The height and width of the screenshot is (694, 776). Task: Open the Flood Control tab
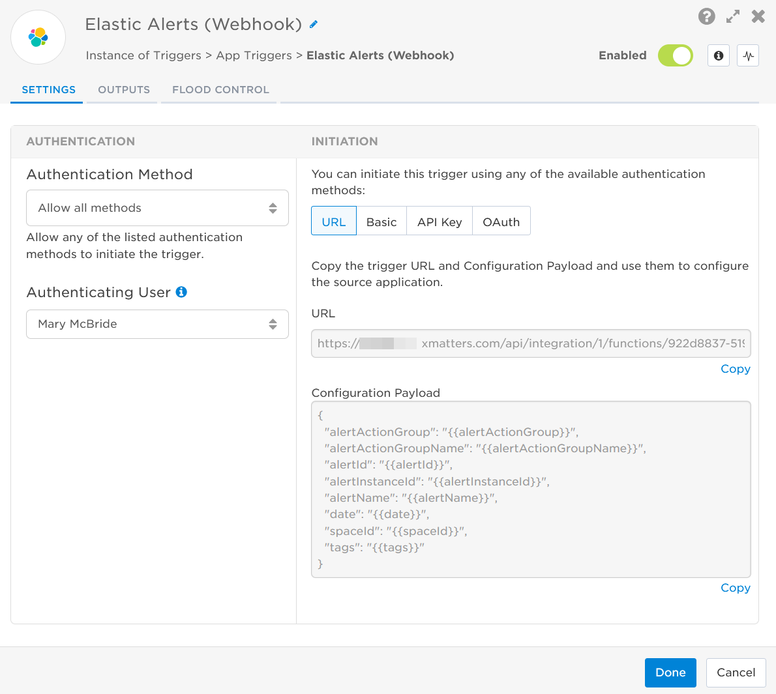coord(220,89)
